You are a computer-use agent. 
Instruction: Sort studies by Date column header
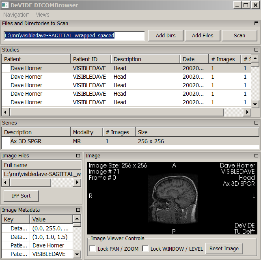click(194, 59)
